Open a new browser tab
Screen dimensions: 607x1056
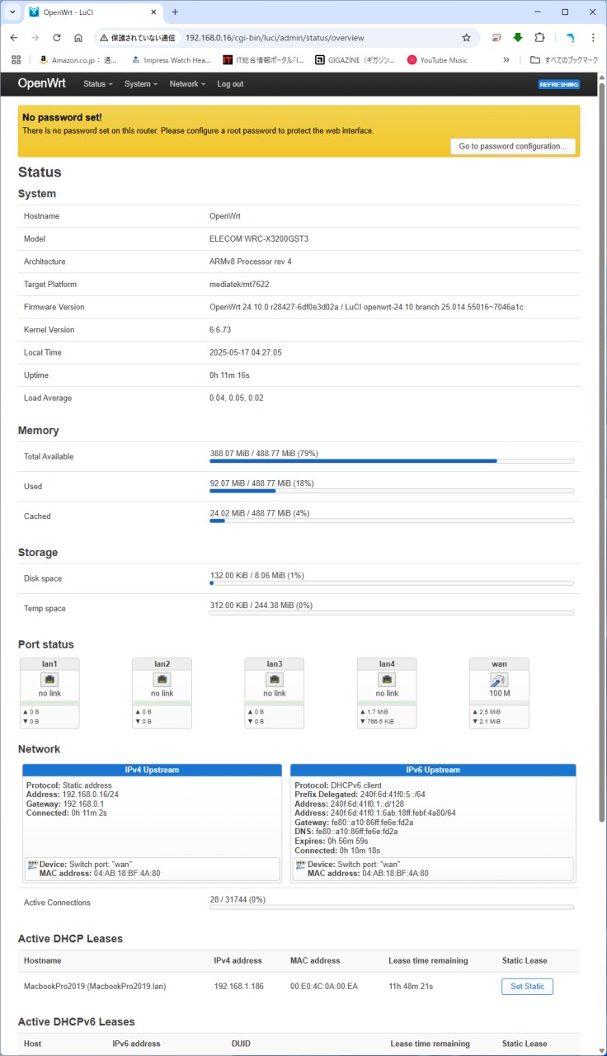tap(175, 12)
